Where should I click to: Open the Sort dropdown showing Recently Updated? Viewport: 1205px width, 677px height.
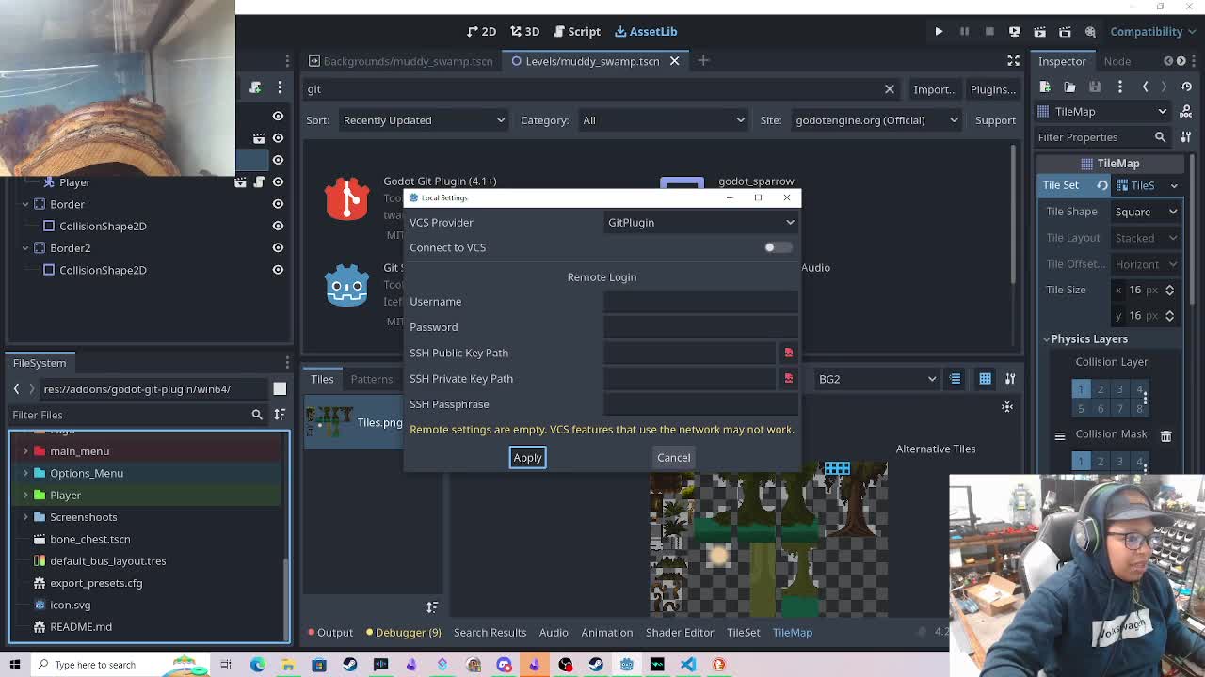pyautogui.click(x=423, y=120)
